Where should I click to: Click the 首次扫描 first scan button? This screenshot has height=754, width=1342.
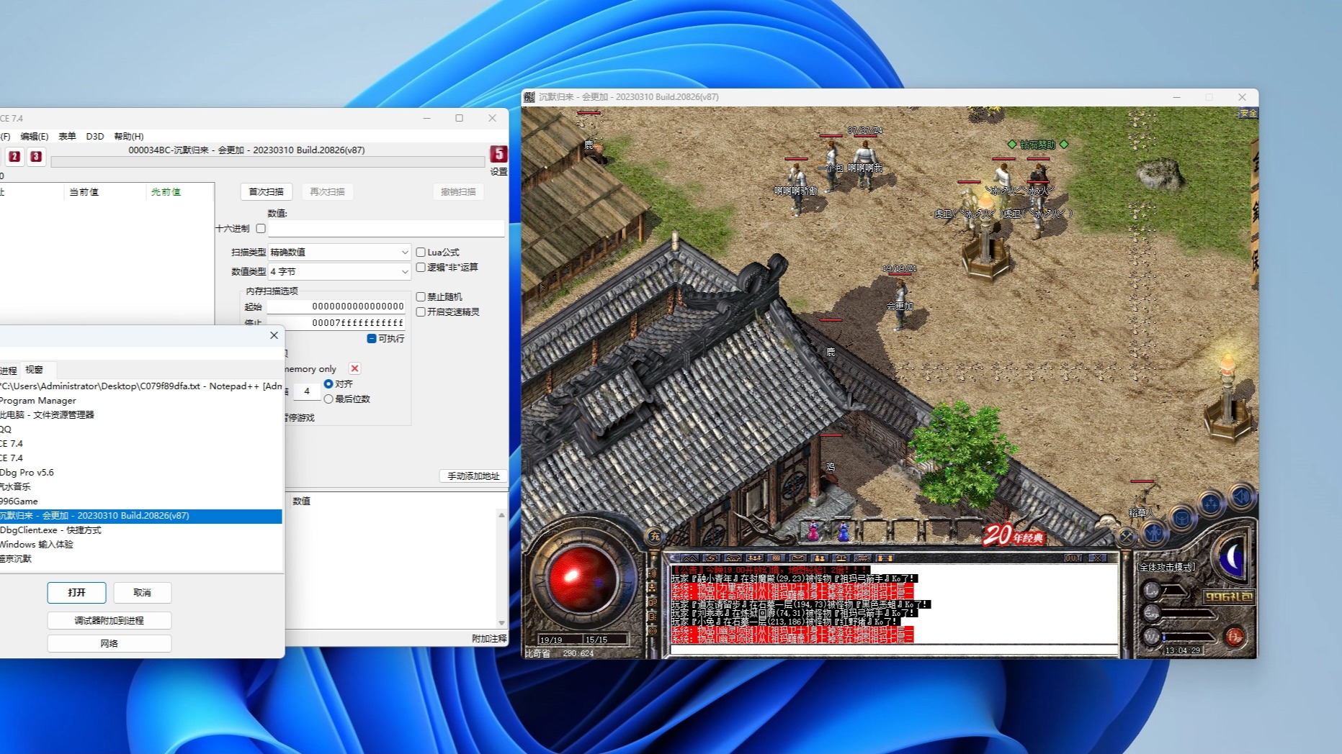click(x=266, y=191)
